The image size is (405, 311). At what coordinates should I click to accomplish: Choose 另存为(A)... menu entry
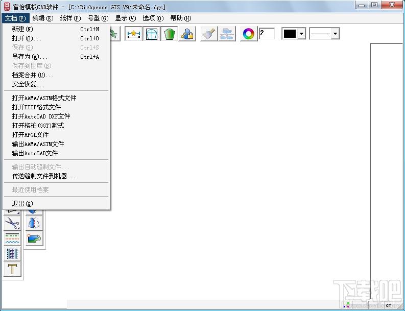[x=56, y=57]
